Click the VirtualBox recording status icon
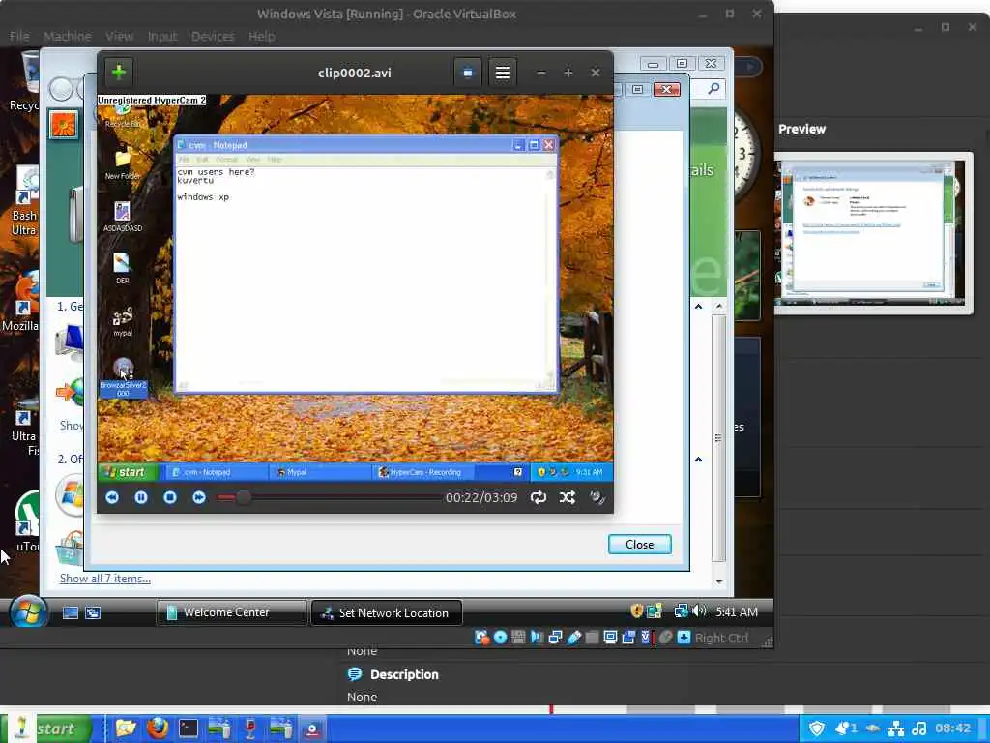 pos(628,638)
